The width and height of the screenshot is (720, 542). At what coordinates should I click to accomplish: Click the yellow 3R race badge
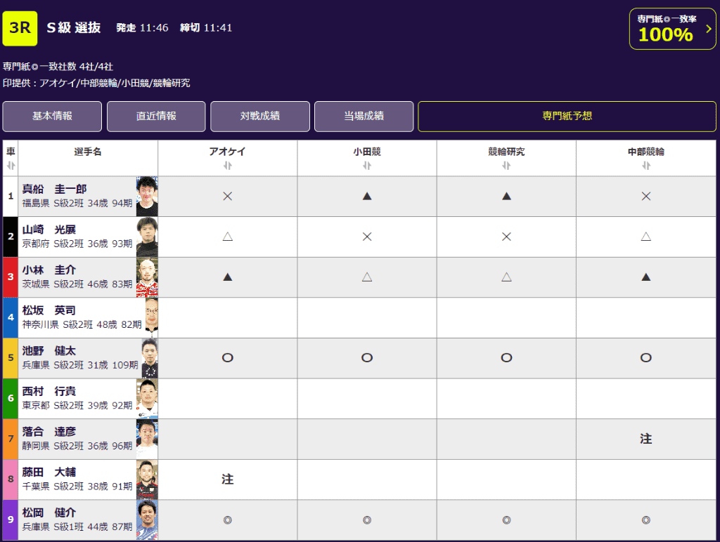(20, 28)
